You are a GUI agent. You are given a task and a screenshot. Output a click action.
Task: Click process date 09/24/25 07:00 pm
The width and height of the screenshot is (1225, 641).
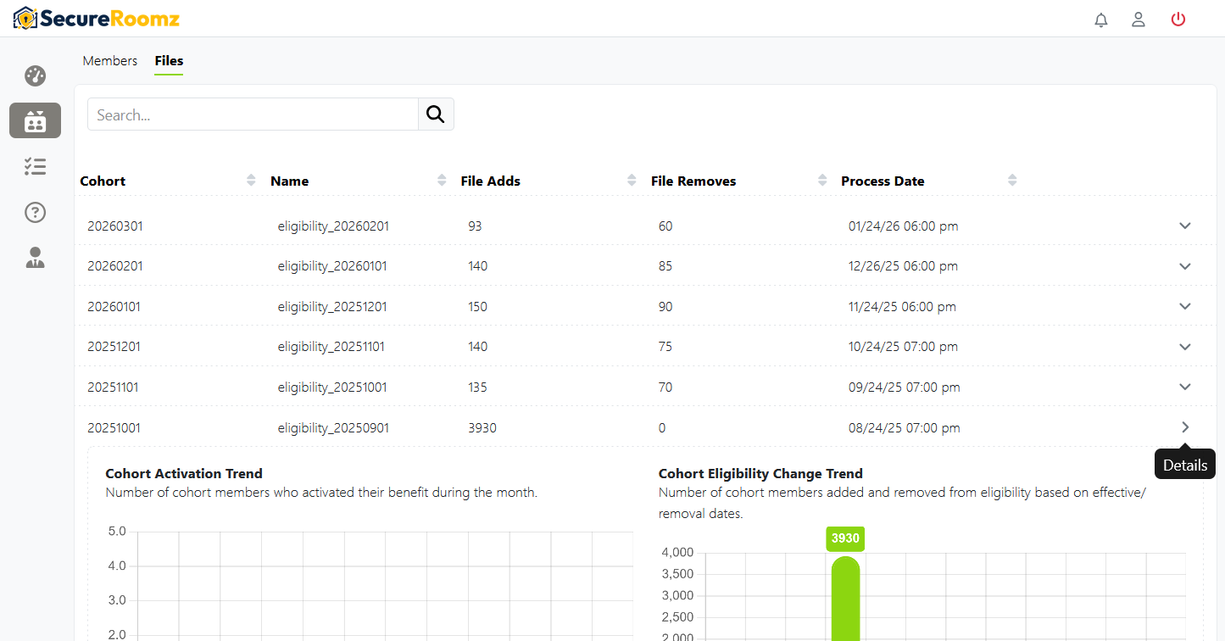coord(905,387)
